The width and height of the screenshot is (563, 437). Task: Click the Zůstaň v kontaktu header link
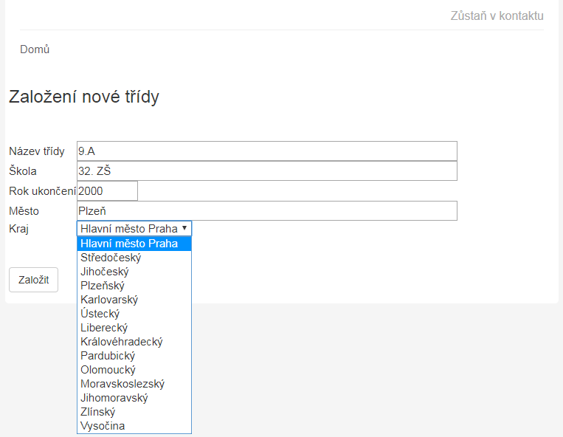[x=497, y=16]
